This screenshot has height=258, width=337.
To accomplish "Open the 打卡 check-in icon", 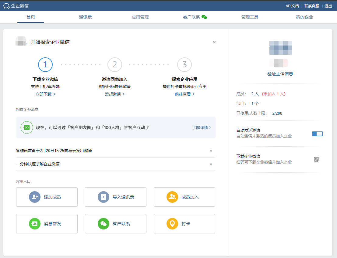I will click(x=172, y=224).
